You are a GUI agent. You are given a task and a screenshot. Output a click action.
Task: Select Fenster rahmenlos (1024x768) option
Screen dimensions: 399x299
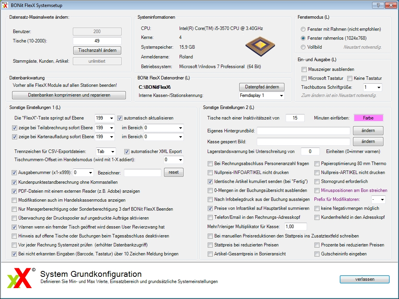click(303, 38)
